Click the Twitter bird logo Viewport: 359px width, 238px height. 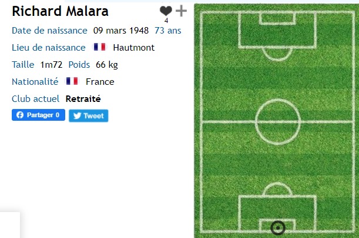77,115
